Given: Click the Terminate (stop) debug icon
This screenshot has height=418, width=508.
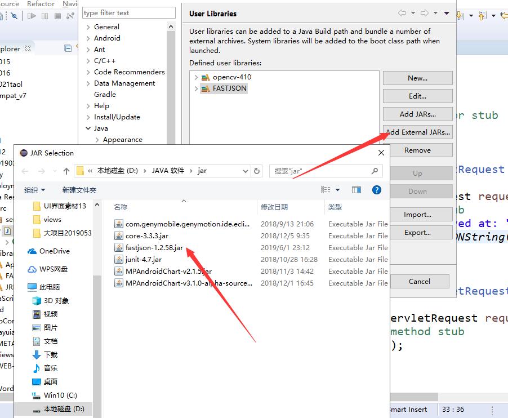Looking at the screenshot, I should coord(58,16).
